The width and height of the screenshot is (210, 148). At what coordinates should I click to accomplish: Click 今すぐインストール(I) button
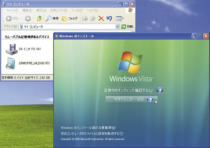pos(131,99)
